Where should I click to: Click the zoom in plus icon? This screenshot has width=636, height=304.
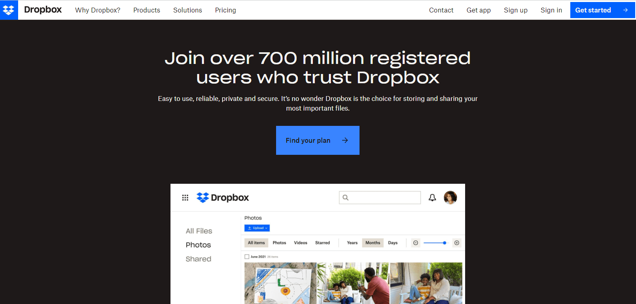(x=457, y=243)
